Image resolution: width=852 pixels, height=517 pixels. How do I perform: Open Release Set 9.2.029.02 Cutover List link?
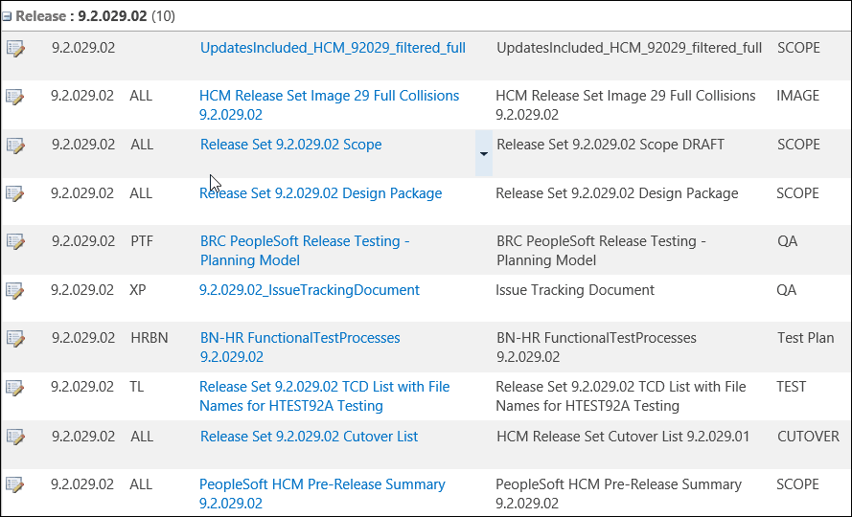click(x=309, y=437)
